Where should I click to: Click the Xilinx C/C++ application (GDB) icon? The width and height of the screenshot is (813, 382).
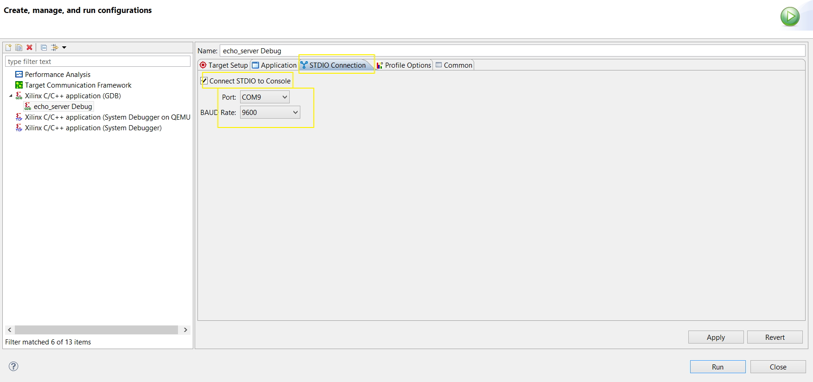[x=19, y=95]
